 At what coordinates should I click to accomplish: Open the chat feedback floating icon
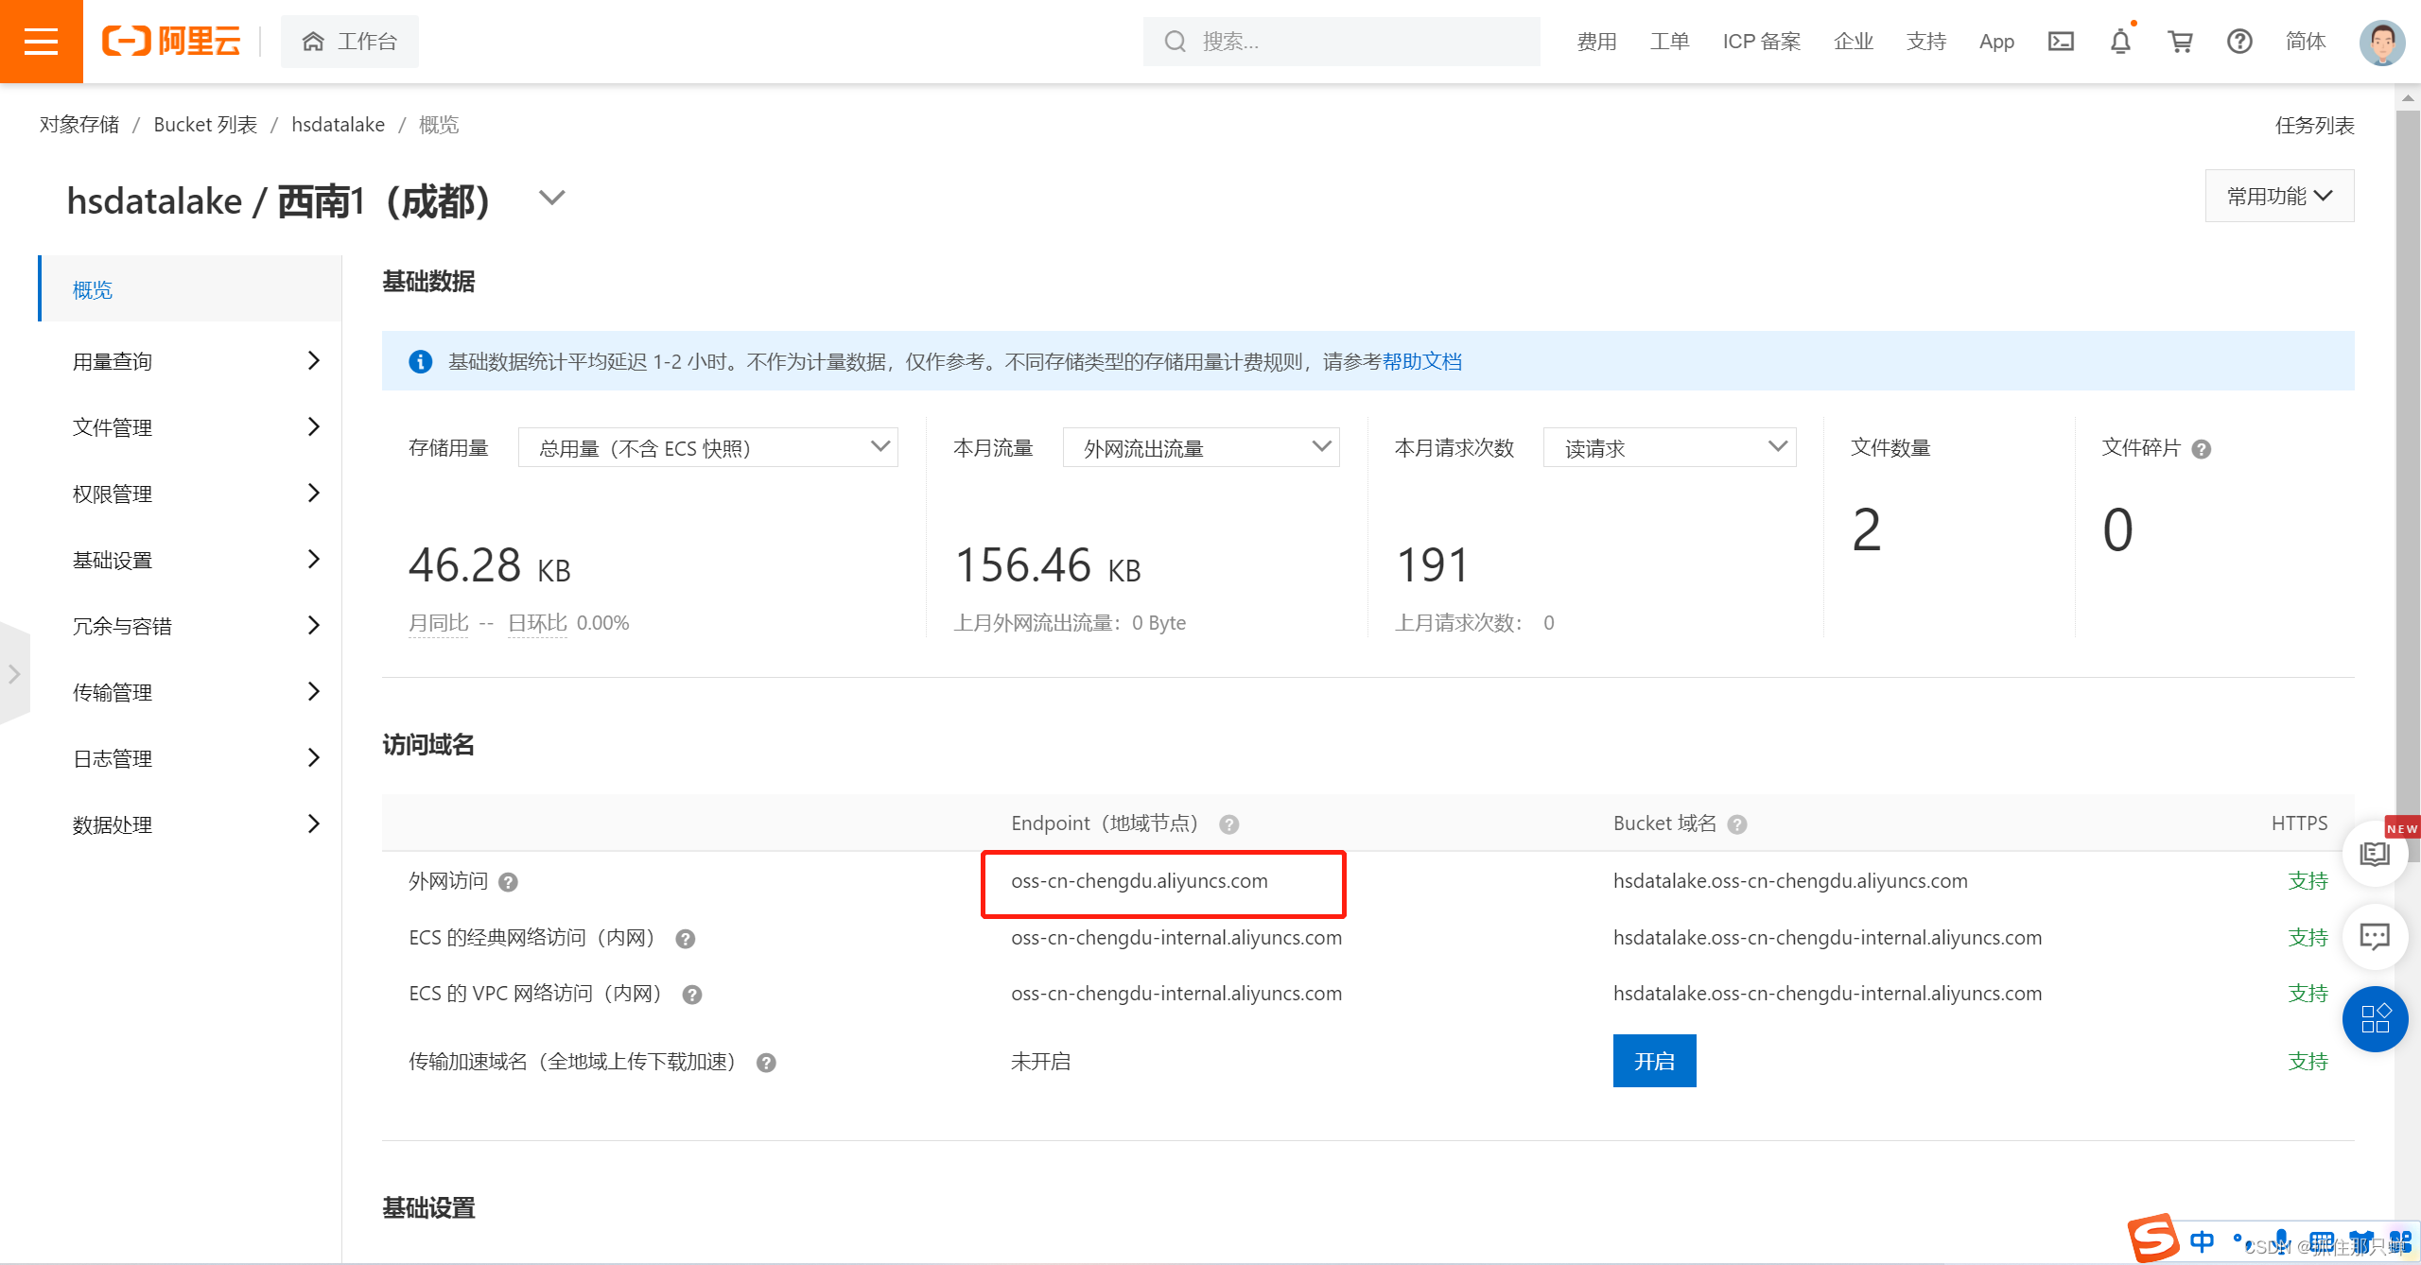(2375, 936)
